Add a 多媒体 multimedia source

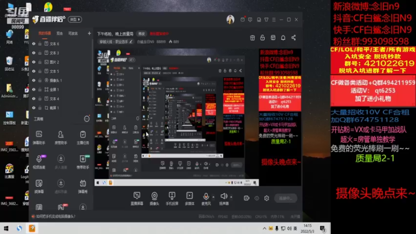click(x=189, y=199)
